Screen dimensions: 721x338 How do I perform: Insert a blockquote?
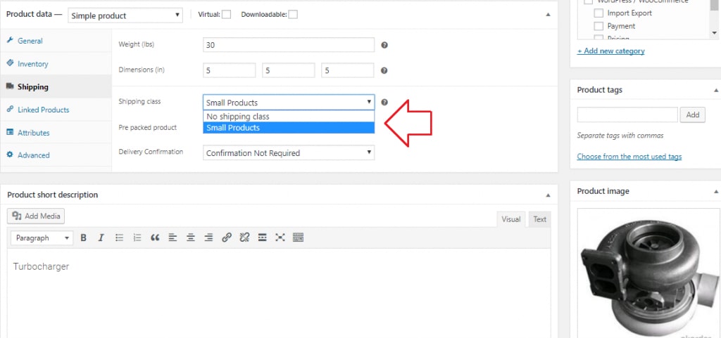[x=155, y=238]
